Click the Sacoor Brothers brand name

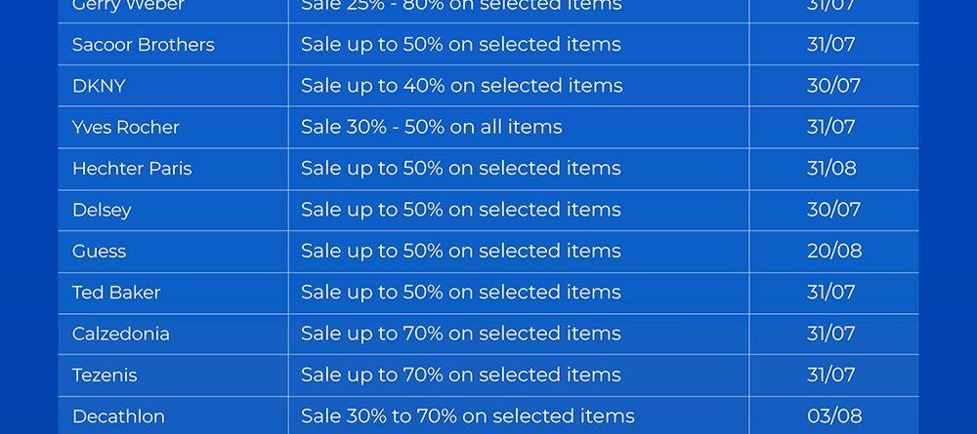(143, 45)
